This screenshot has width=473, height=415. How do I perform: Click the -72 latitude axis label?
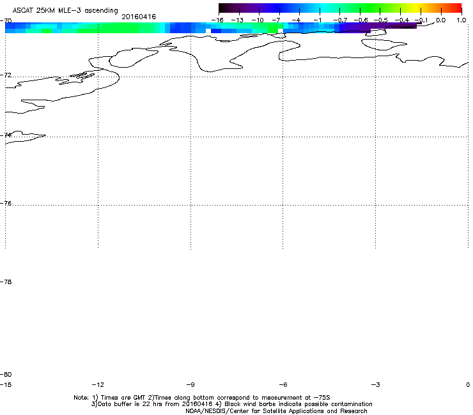pos(6,75)
